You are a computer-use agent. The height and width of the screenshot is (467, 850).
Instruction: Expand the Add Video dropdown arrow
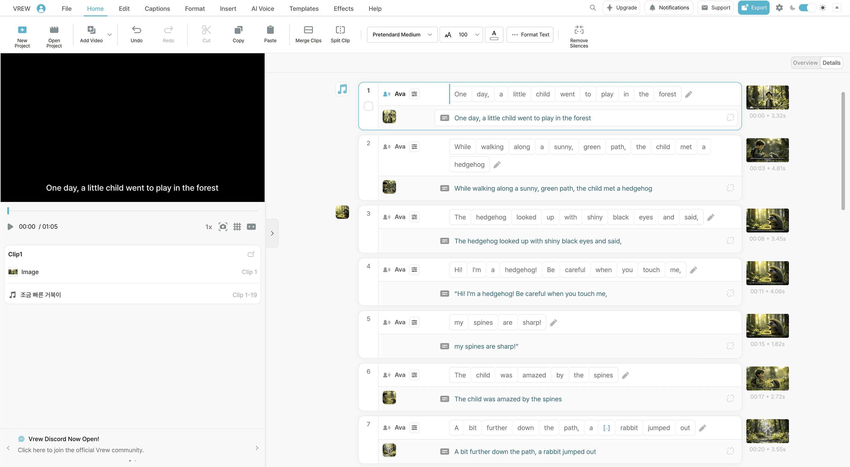pos(110,35)
